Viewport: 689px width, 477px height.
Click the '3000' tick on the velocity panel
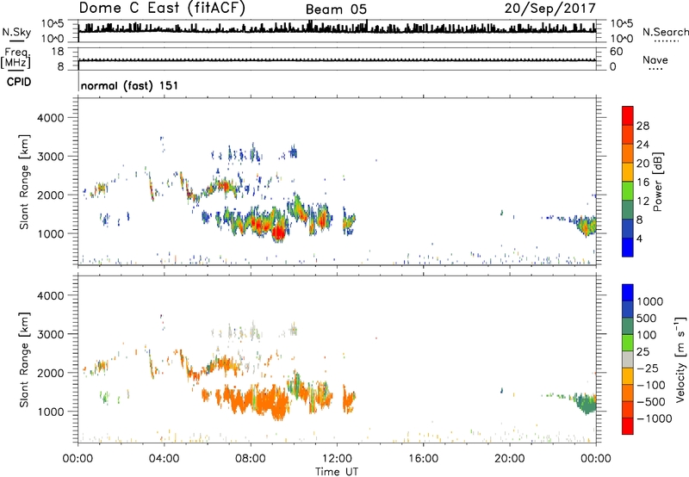pyautogui.click(x=50, y=334)
